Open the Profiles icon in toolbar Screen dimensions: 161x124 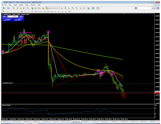(8, 8)
